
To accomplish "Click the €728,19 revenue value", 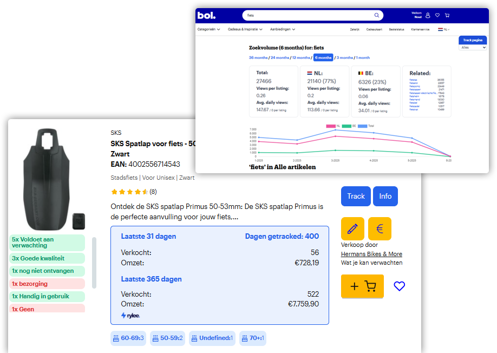I will pos(307,263).
